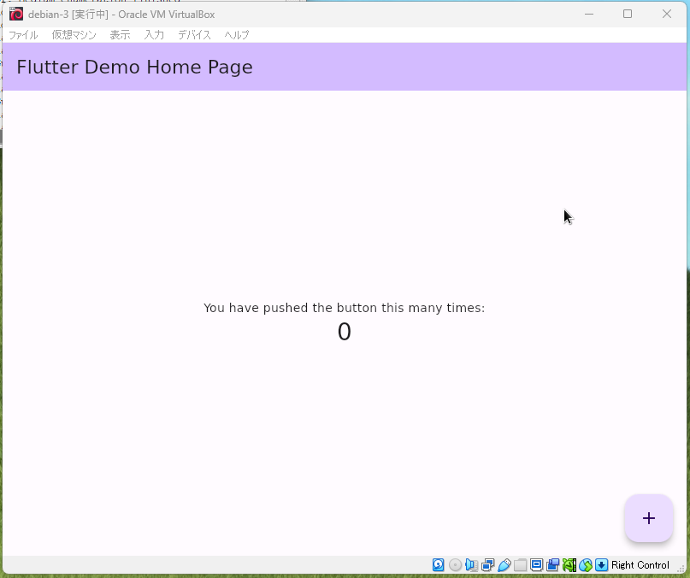Image resolution: width=690 pixels, height=578 pixels.
Task: Click the USB devices status icon
Action: coord(504,565)
